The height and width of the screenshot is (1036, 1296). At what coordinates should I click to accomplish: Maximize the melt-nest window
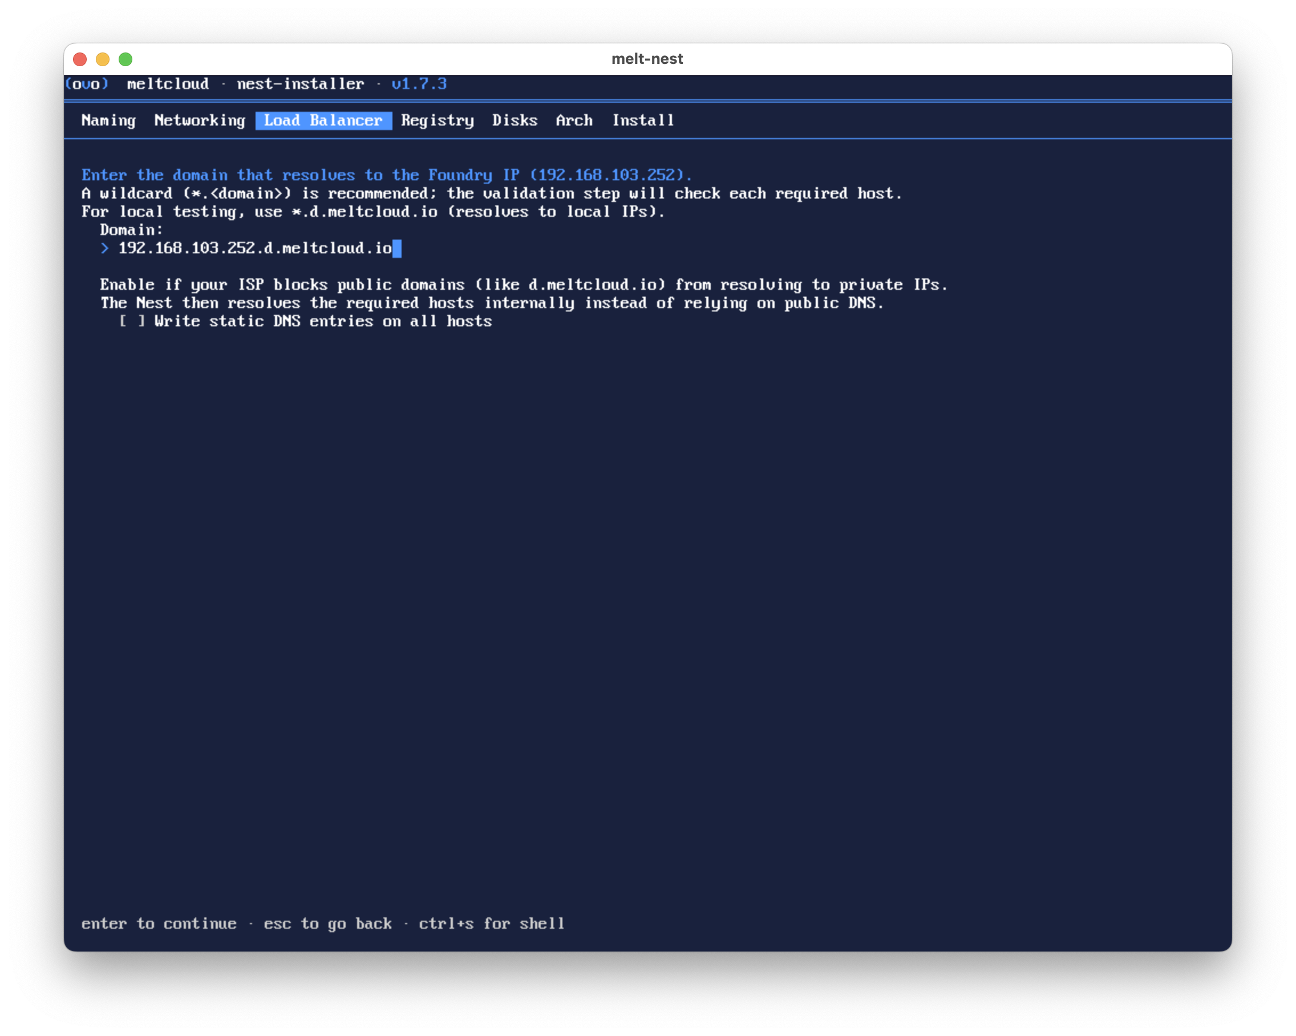pos(125,59)
